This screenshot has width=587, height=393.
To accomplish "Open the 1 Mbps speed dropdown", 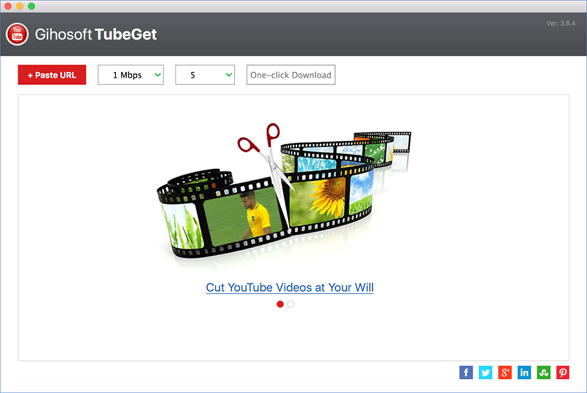I will (131, 74).
